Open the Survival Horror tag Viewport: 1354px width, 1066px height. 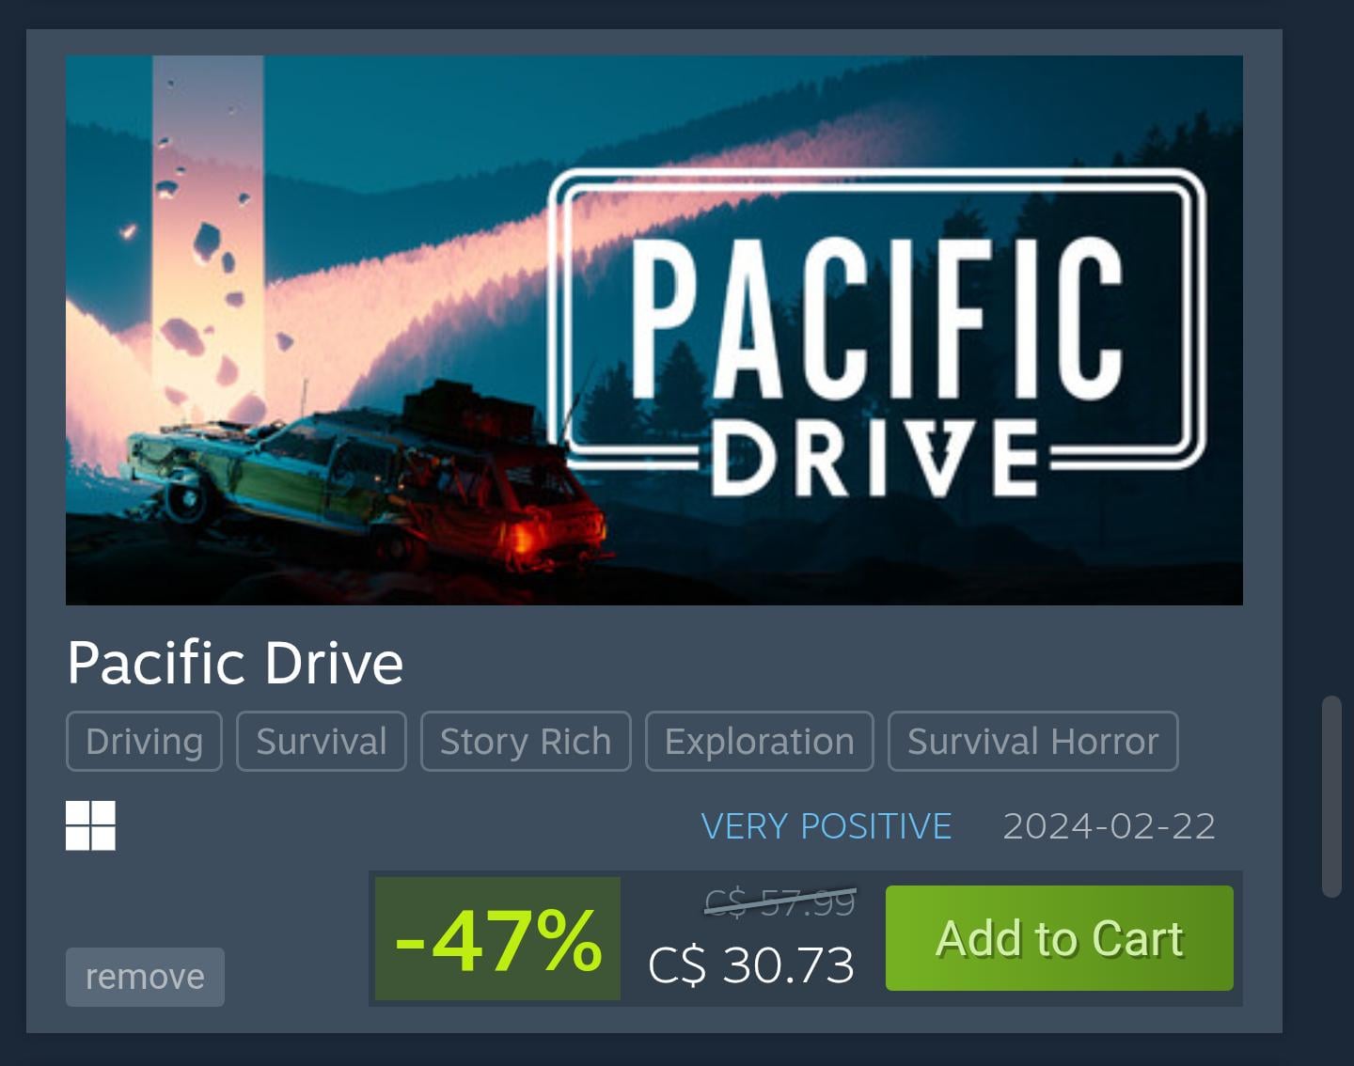(1032, 741)
